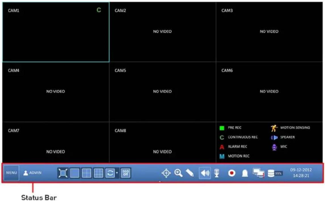325x201 pixels.
Task: Click the MOTION SENSING legend text
Action: [x=295, y=128]
